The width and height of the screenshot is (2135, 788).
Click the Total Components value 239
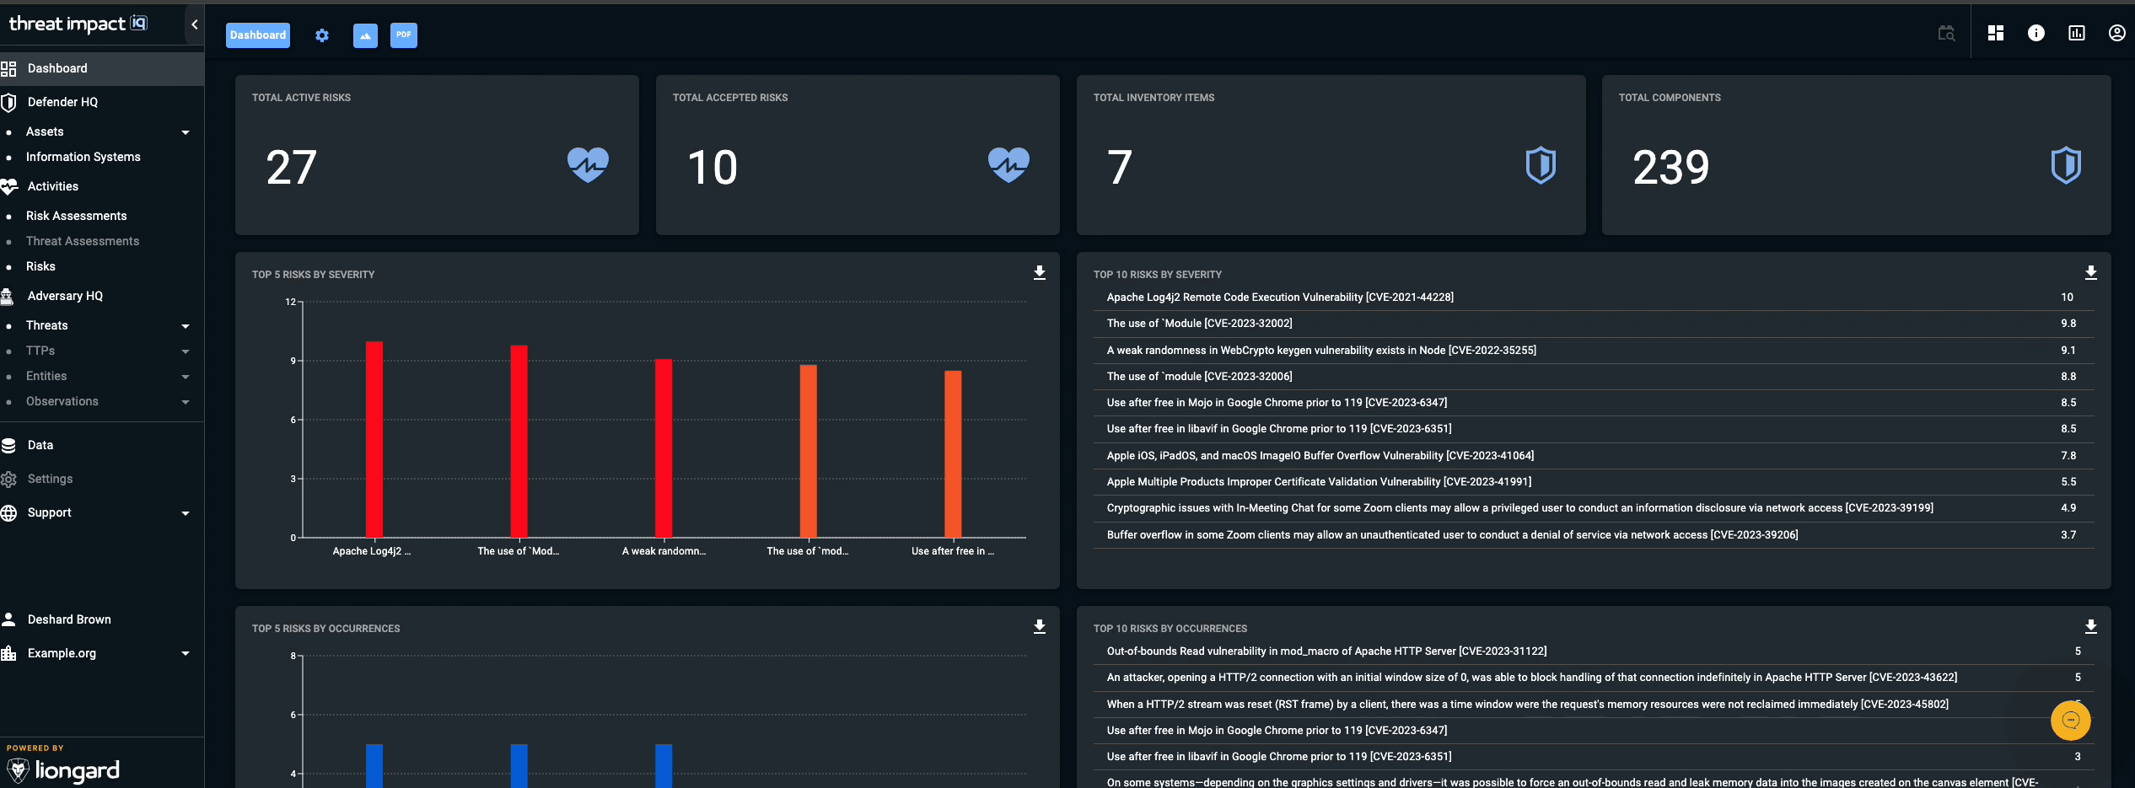click(1670, 167)
